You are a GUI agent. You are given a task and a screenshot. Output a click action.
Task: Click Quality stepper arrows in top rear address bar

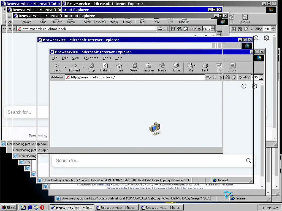213,29
